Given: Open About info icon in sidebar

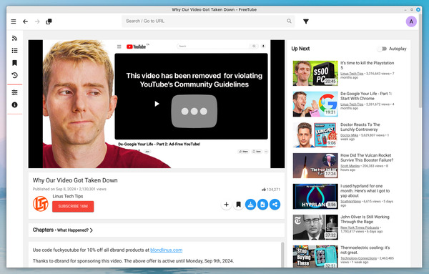Looking at the screenshot, I should 15,105.
